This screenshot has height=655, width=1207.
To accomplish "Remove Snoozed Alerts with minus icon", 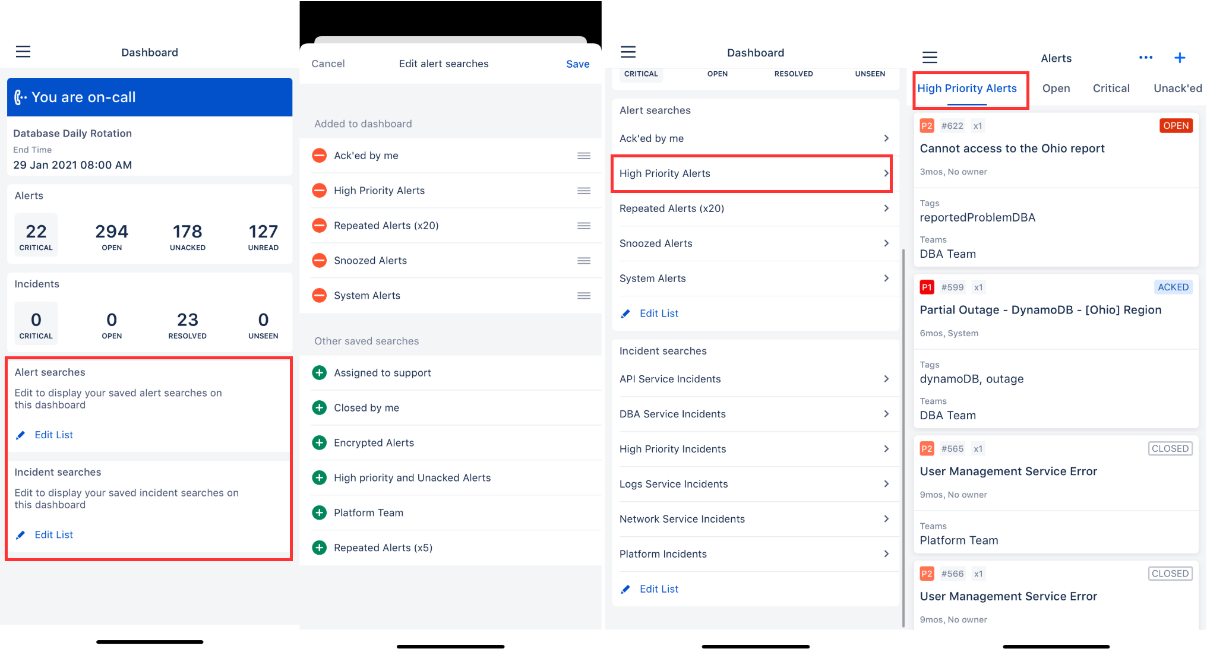I will [320, 261].
